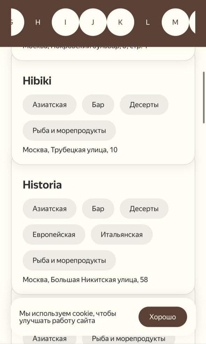Select letter G in the alphabet bar
Image resolution: width=206 pixels, height=344 pixels.
click(x=12, y=22)
